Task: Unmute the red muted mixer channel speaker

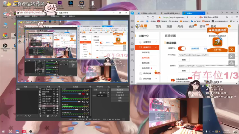Action: [x=83, y=94]
